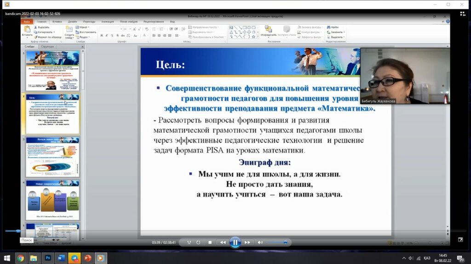Select slide 3 thumbnail

[52, 157]
